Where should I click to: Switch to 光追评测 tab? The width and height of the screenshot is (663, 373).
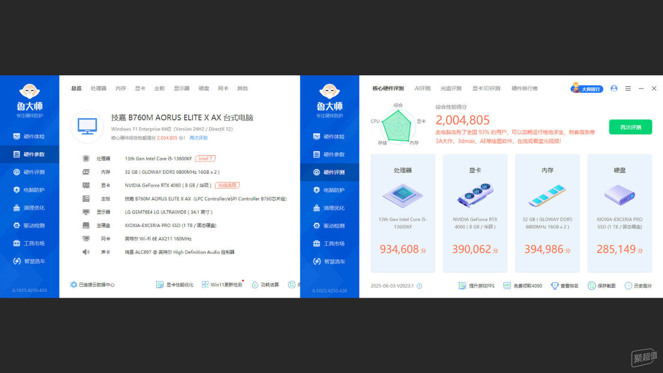[451, 88]
